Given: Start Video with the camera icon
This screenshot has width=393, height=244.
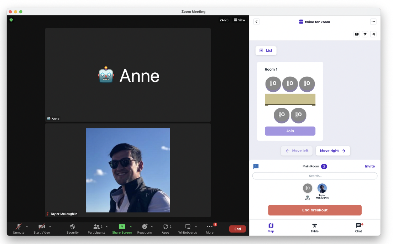Looking at the screenshot, I should (42, 228).
